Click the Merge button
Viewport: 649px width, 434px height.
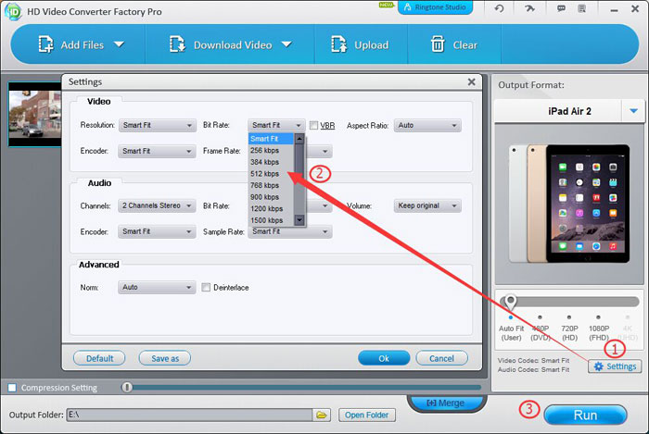tap(446, 403)
